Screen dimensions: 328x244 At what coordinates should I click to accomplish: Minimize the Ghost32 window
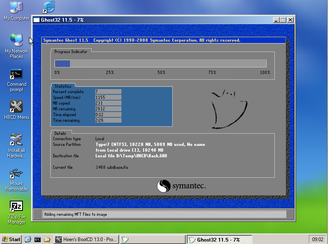click(276, 20)
